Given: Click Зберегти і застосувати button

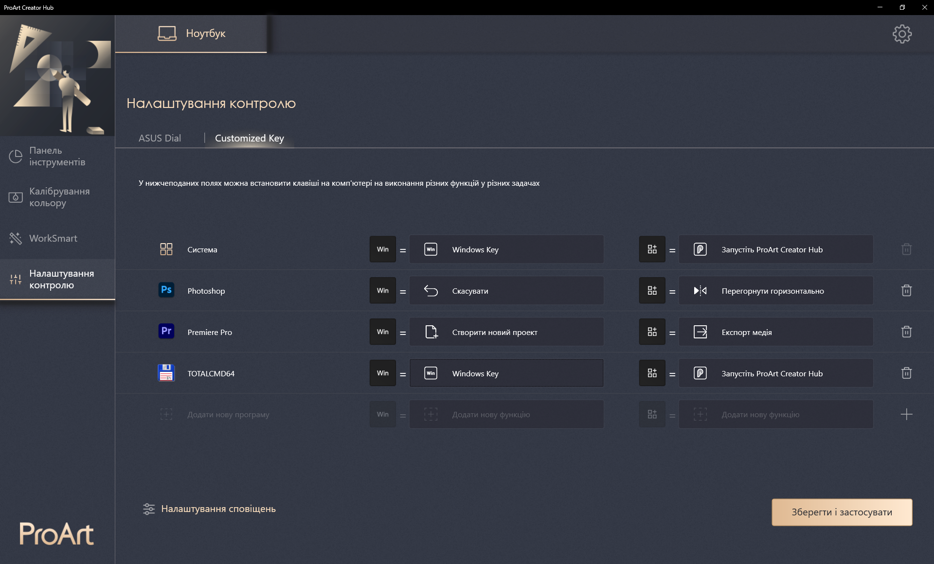Looking at the screenshot, I should point(842,512).
